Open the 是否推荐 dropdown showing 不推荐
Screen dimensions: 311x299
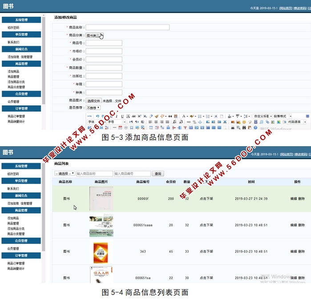tap(93, 108)
